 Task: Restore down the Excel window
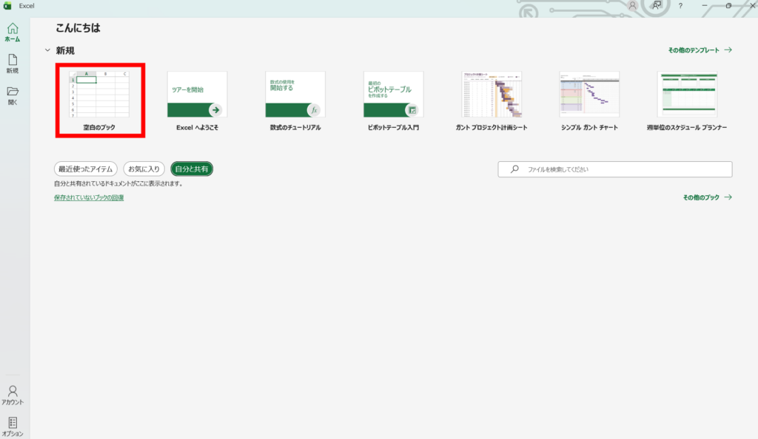[x=728, y=6]
